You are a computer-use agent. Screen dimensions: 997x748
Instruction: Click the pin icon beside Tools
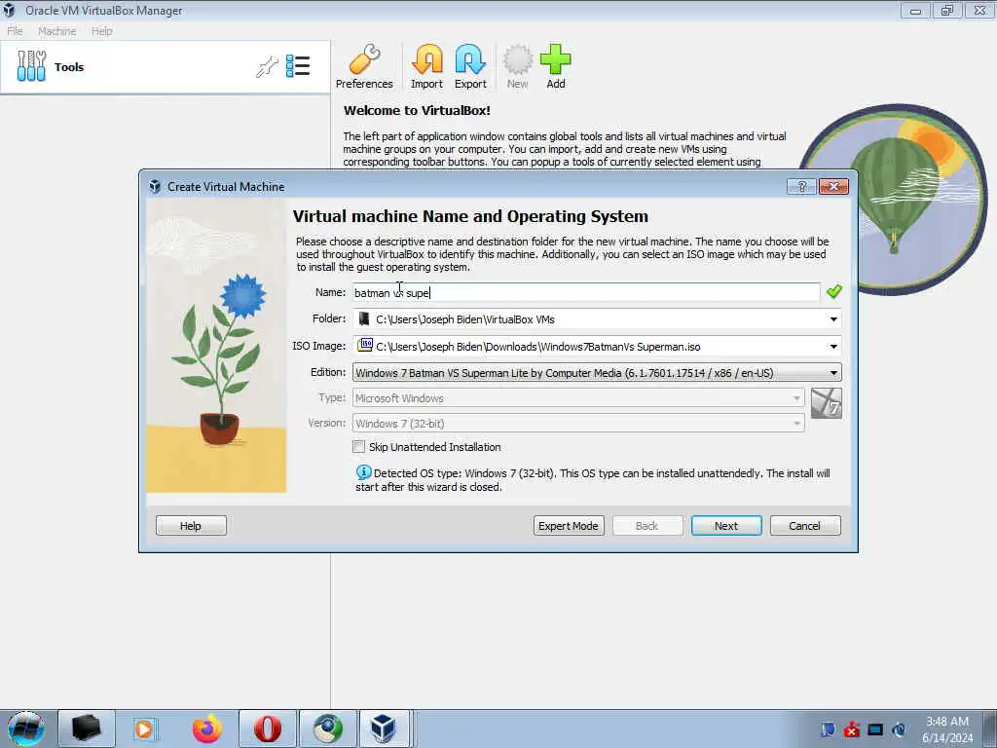coord(267,66)
